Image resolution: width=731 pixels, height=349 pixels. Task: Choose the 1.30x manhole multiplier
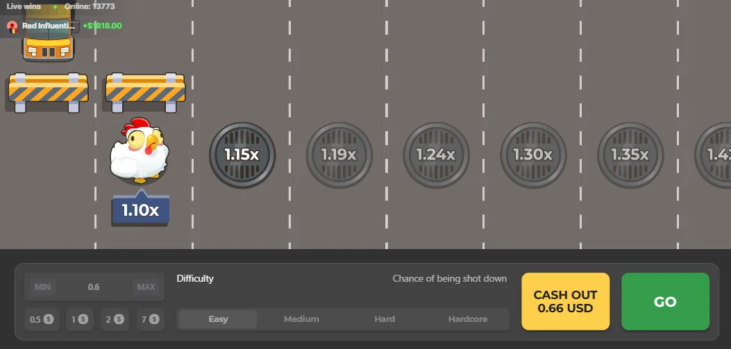point(533,155)
